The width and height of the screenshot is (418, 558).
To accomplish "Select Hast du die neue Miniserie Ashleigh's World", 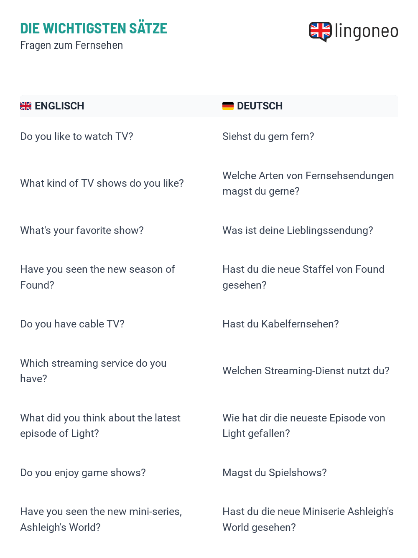I will [x=308, y=520].
